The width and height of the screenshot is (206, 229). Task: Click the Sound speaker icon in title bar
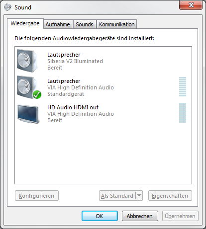point(7,7)
